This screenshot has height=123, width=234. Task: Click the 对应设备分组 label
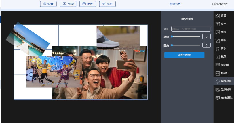pos(220,4)
